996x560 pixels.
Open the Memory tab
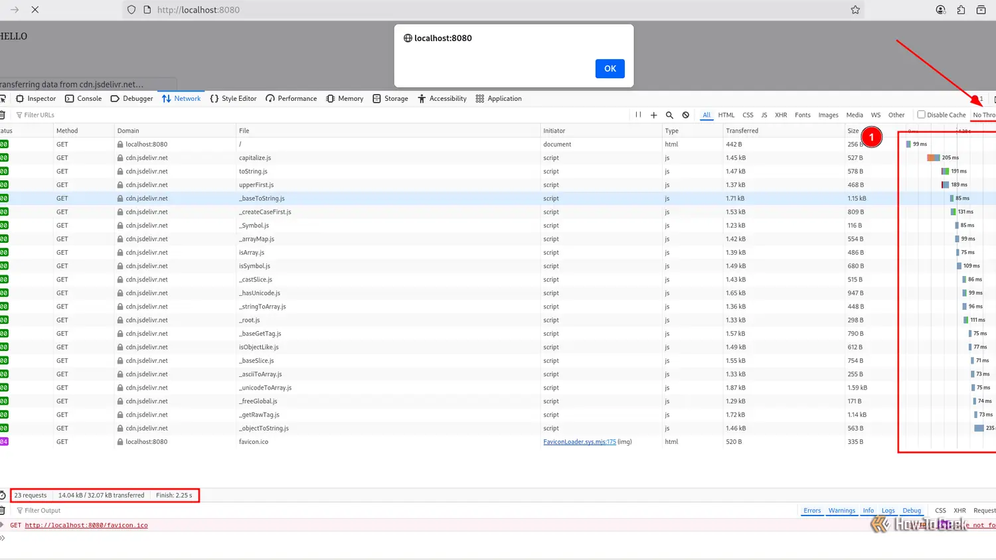click(x=345, y=99)
